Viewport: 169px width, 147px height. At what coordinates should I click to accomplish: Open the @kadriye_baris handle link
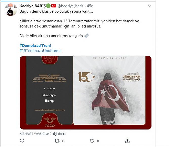[71, 6]
